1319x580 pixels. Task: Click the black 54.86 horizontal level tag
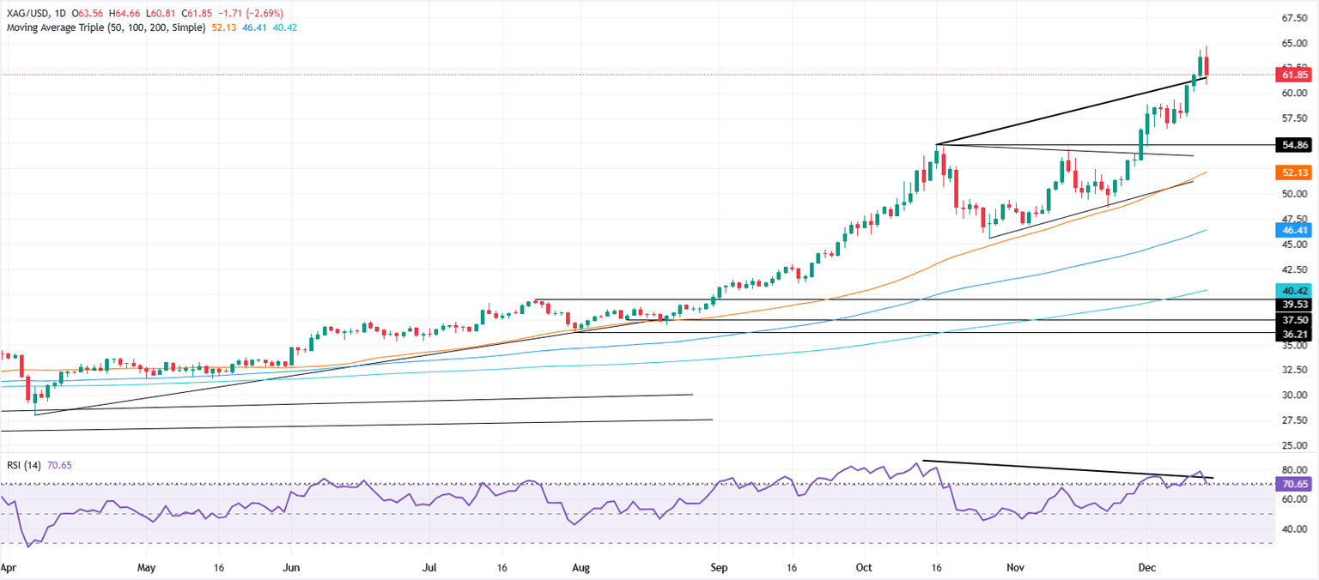coord(1293,145)
